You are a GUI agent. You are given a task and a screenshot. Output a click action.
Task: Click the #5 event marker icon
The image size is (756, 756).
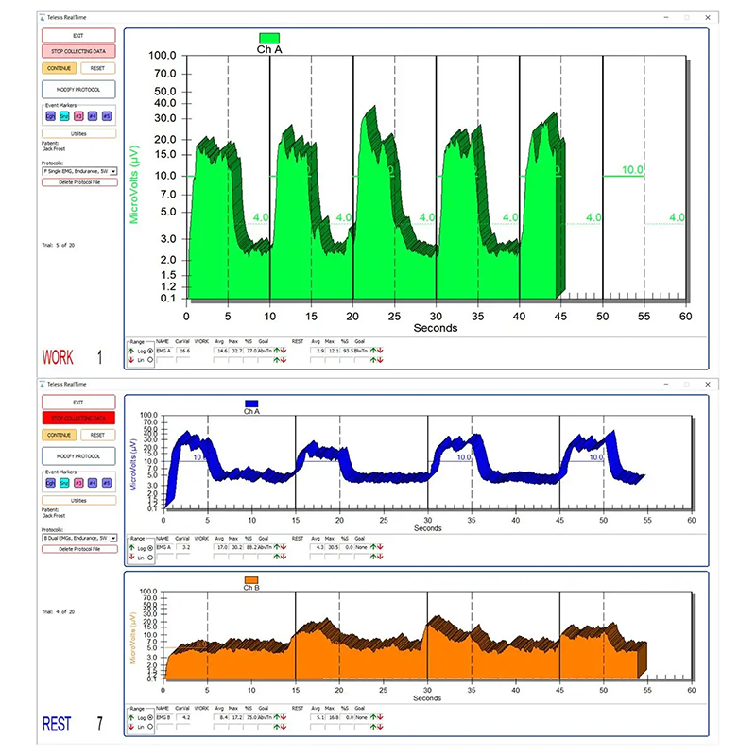106,116
